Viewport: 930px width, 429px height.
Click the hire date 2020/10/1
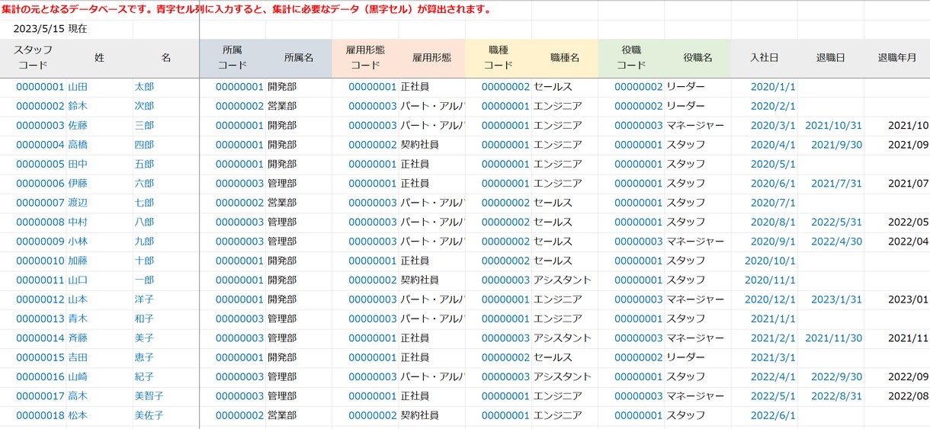[770, 261]
